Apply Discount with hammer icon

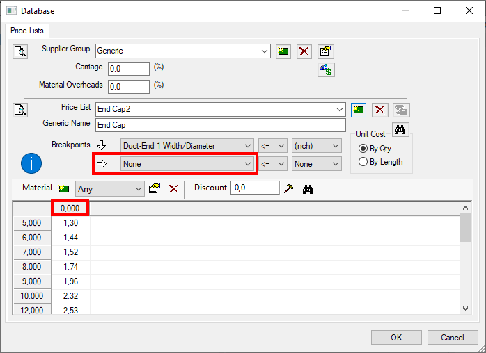288,188
